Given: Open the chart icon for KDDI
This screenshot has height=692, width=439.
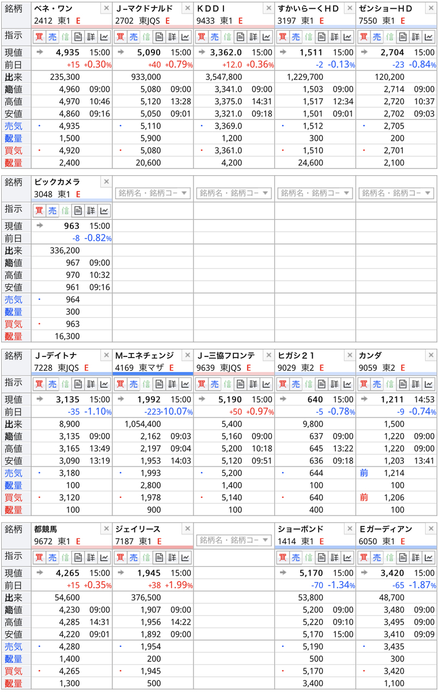Looking at the screenshot, I should coord(266,37).
